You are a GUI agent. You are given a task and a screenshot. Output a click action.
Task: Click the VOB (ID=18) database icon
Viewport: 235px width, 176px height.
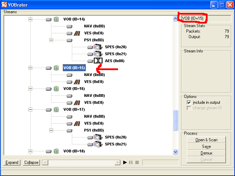click(x=56, y=151)
